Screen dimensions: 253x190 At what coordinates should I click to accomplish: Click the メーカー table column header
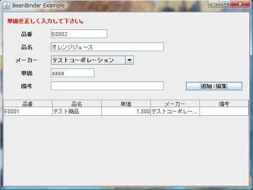[x=175, y=104]
